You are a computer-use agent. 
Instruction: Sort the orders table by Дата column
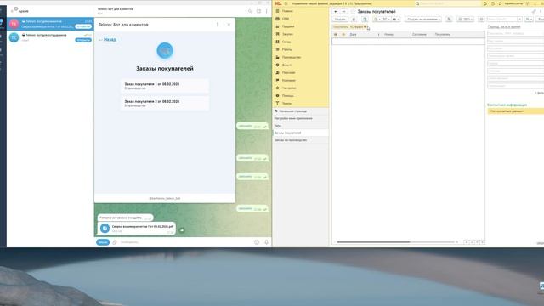point(365,34)
